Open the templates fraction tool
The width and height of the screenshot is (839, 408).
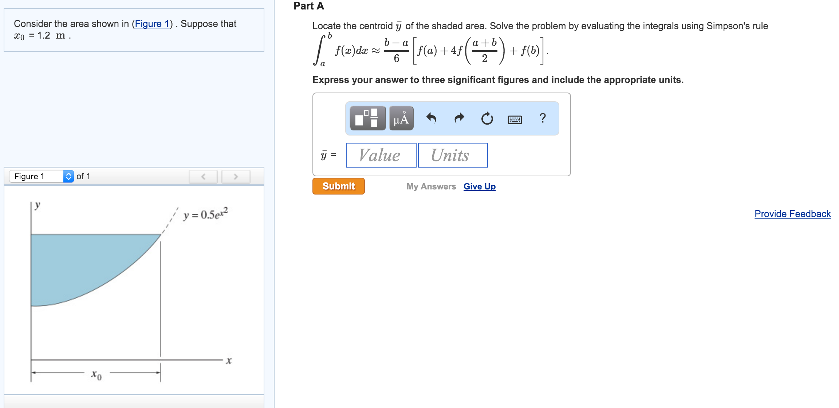pos(367,118)
